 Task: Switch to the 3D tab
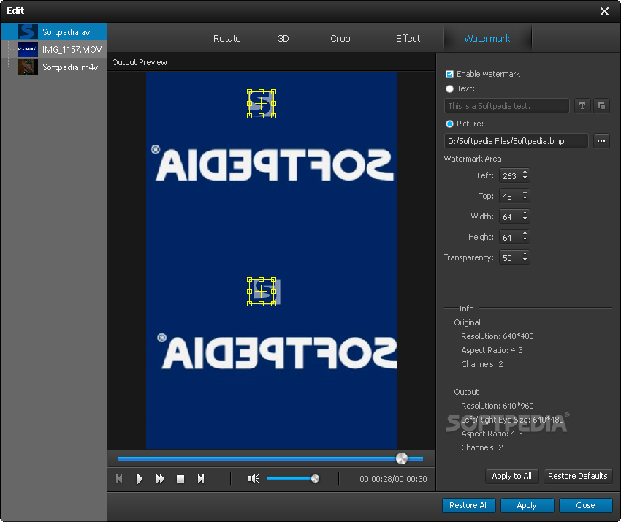coord(283,39)
